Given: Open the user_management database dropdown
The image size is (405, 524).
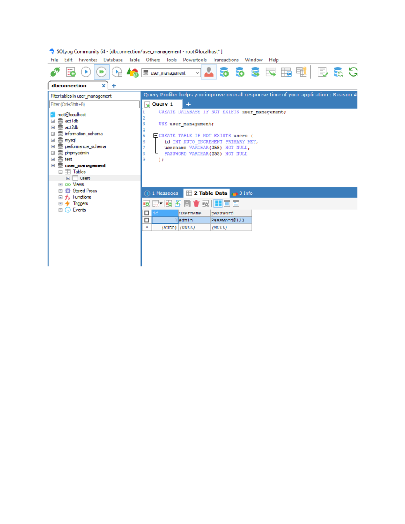Looking at the screenshot, I should (197, 73).
